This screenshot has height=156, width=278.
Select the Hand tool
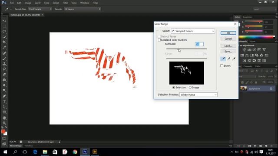point(4,117)
